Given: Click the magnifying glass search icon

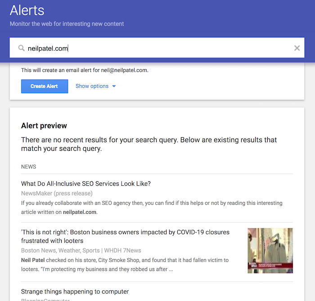Looking at the screenshot, I should pos(21,48).
